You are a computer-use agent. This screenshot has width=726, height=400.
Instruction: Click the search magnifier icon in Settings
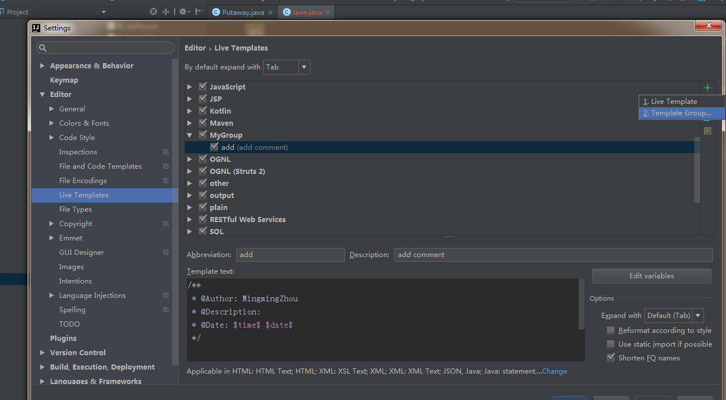click(x=43, y=48)
